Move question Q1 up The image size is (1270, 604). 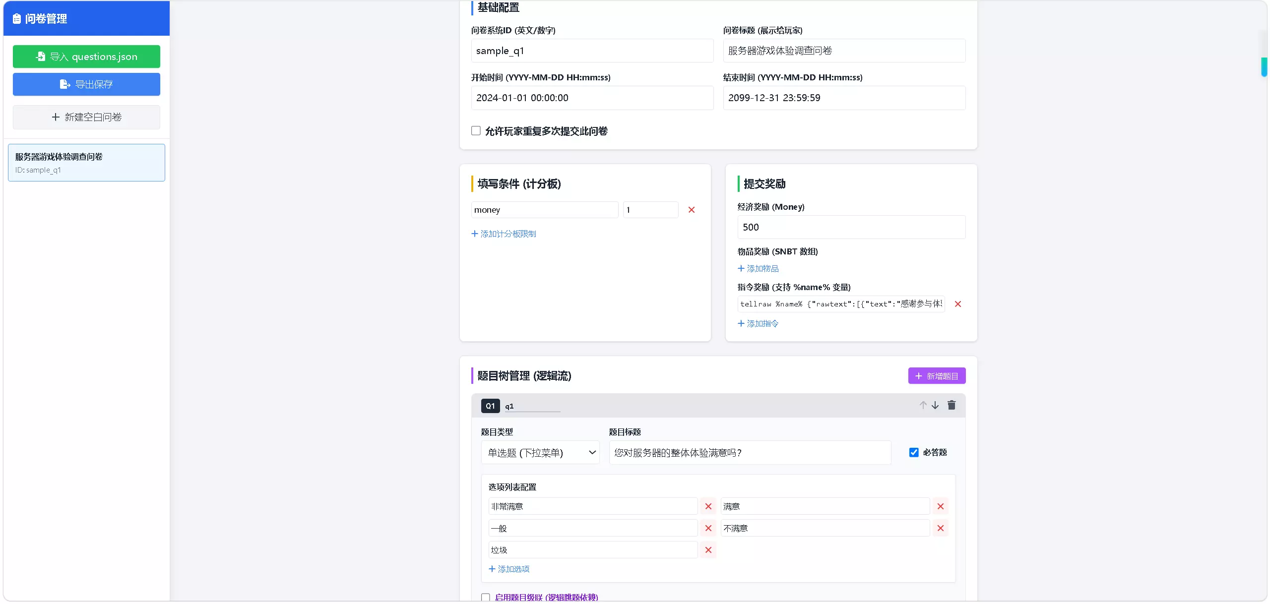tap(923, 405)
